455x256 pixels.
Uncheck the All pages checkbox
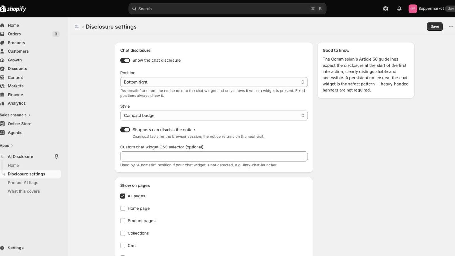[123, 196]
